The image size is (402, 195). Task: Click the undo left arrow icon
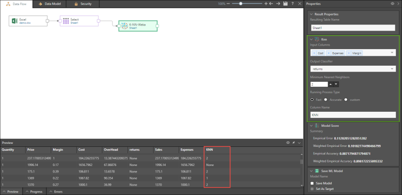pyautogui.click(x=271, y=4)
